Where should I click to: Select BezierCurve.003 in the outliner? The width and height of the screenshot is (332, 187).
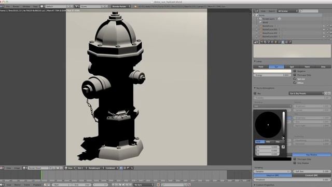tap(270, 36)
